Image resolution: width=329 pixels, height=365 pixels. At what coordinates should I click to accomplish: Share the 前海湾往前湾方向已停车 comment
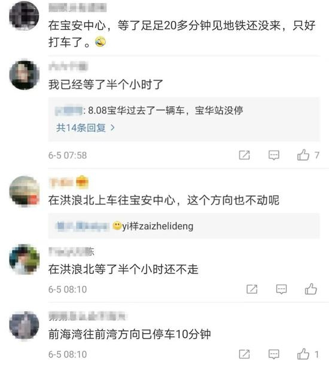coord(245,354)
